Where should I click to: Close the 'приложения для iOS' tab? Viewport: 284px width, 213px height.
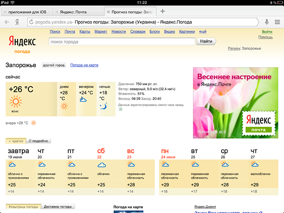[5, 12]
